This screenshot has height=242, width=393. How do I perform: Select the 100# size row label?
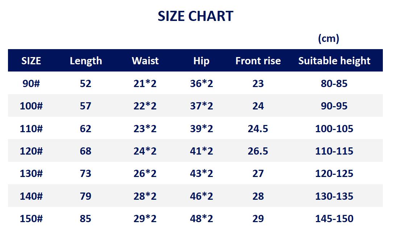(31, 106)
